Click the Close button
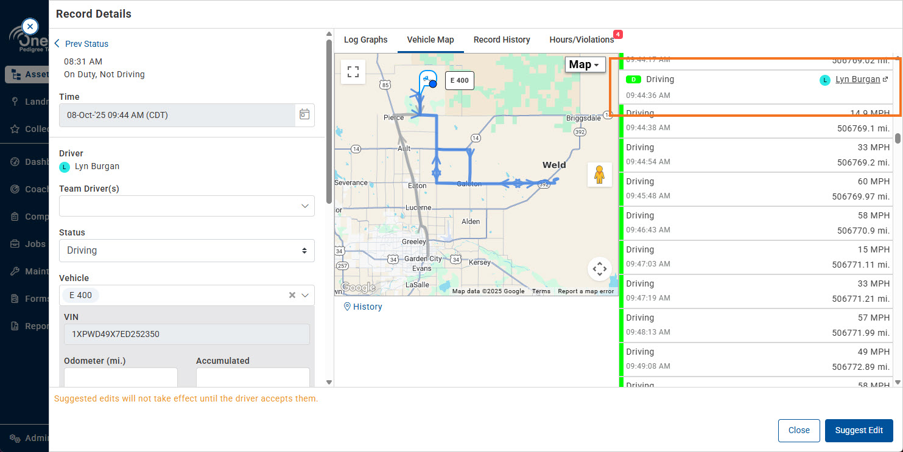 pos(799,430)
